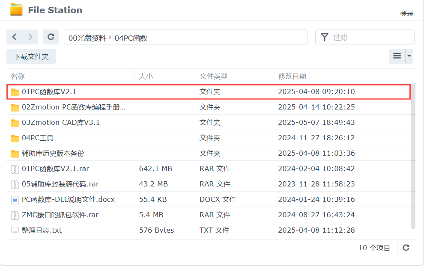This screenshot has height=266, width=424.
Task: Click the File Station title text
Action: 55,10
